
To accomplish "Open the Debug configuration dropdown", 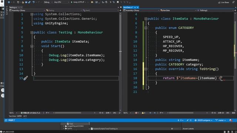I will pyautogui.click(x=48, y=2).
